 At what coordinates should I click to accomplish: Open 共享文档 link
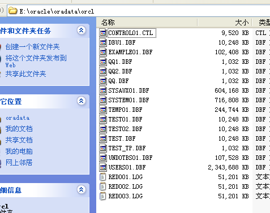pyautogui.click(x=19, y=140)
